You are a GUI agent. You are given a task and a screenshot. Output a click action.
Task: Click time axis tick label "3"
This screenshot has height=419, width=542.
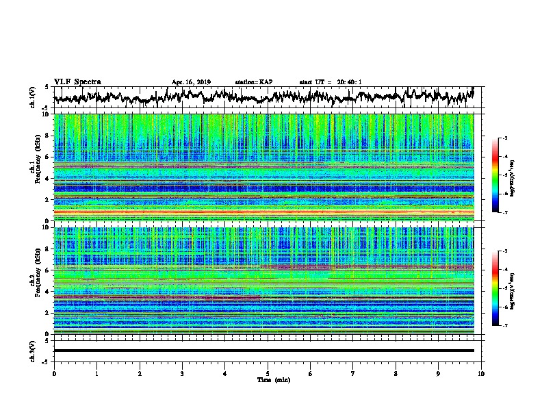click(182, 374)
